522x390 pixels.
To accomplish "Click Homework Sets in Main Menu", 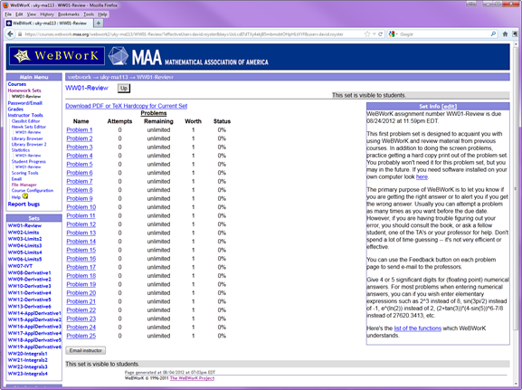I will [x=24, y=90].
